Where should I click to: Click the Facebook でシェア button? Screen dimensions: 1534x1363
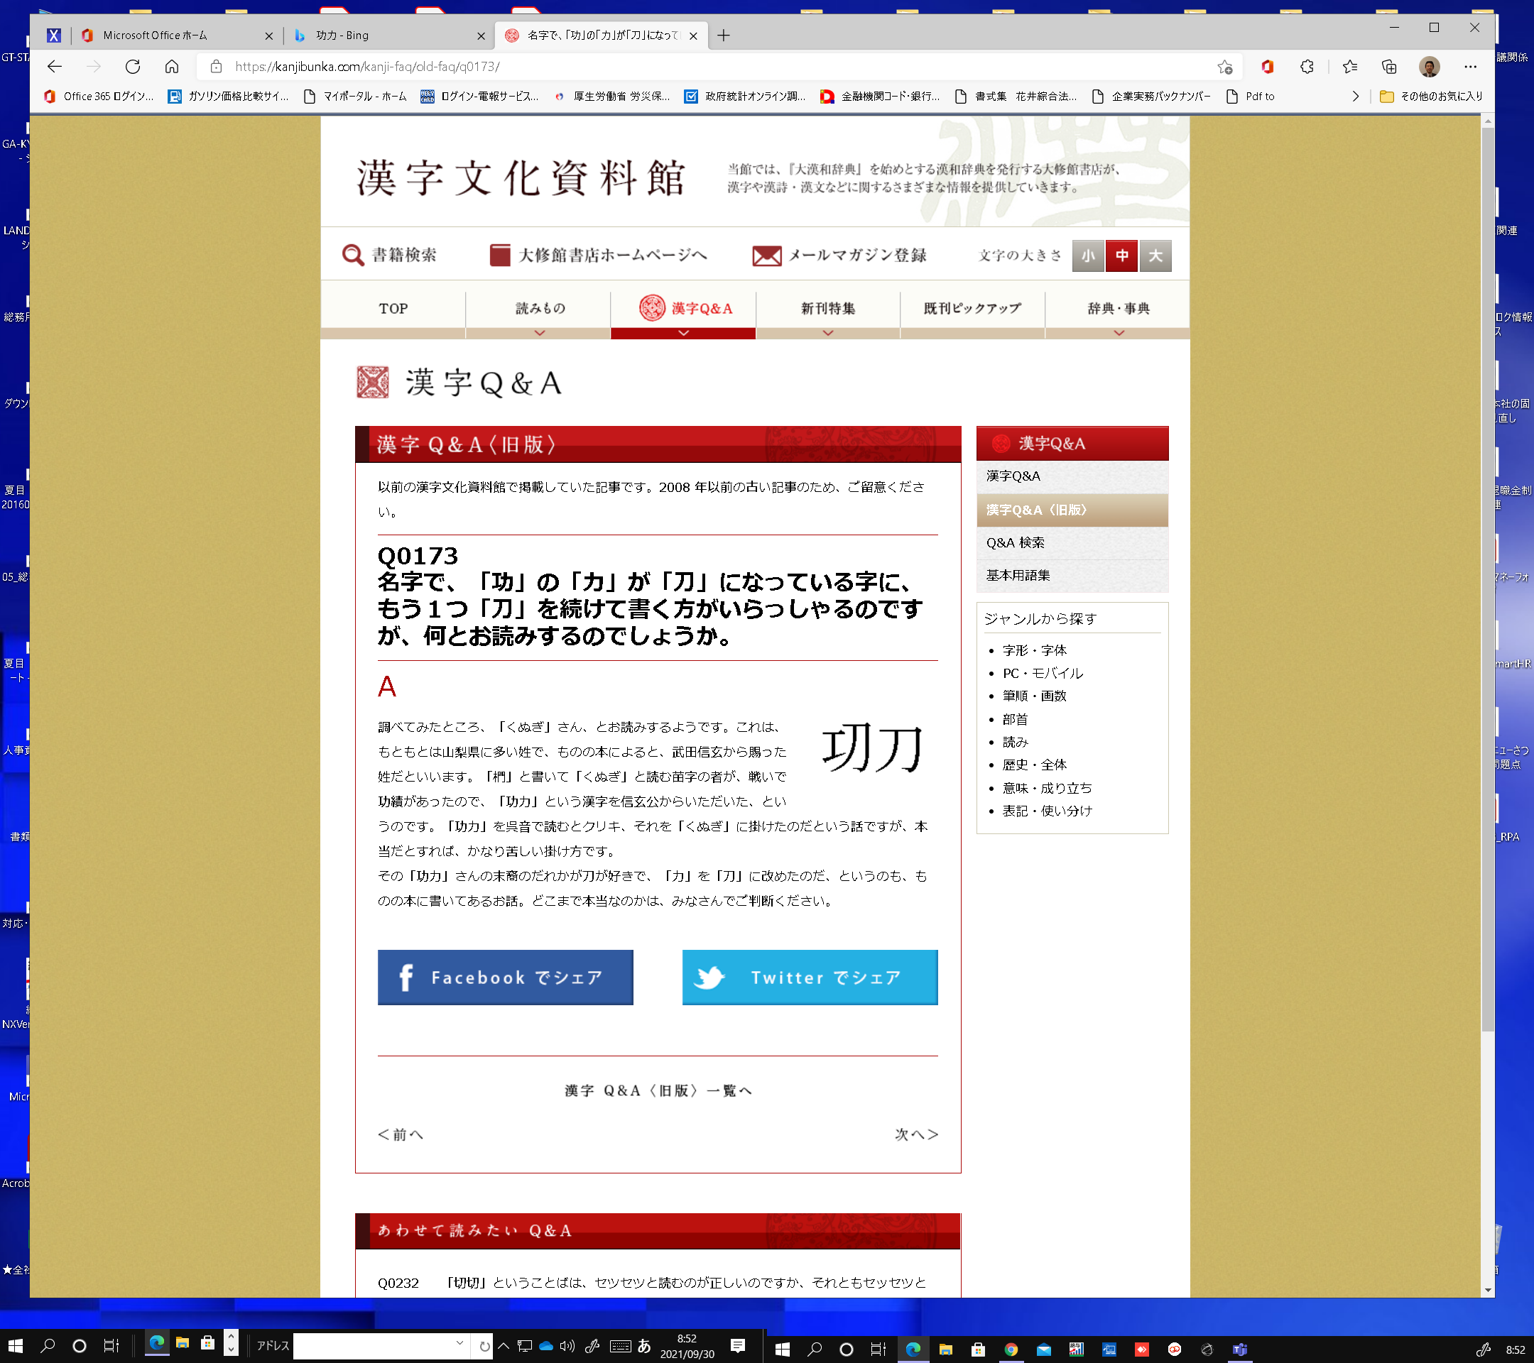point(505,977)
